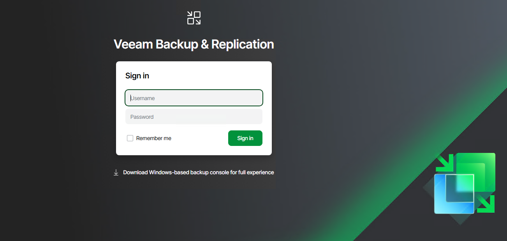The width and height of the screenshot is (507, 241).
Task: Click the Veeam logo icon above the title
Action: pyautogui.click(x=194, y=18)
